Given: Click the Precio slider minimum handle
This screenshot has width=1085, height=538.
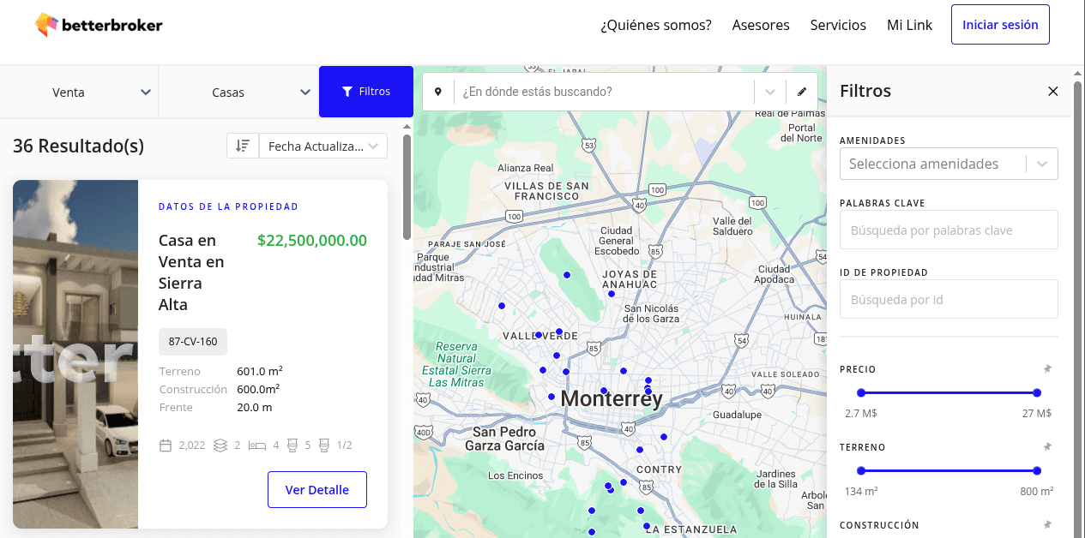Looking at the screenshot, I should pos(861,393).
